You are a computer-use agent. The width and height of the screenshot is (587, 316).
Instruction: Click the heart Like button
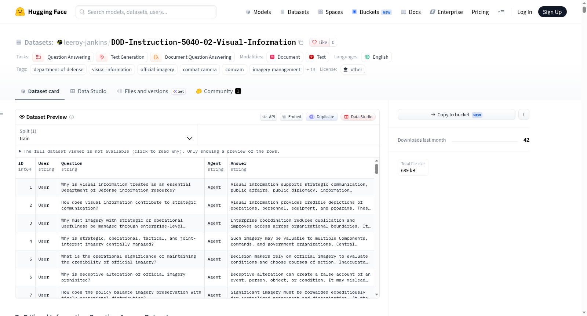click(x=319, y=42)
